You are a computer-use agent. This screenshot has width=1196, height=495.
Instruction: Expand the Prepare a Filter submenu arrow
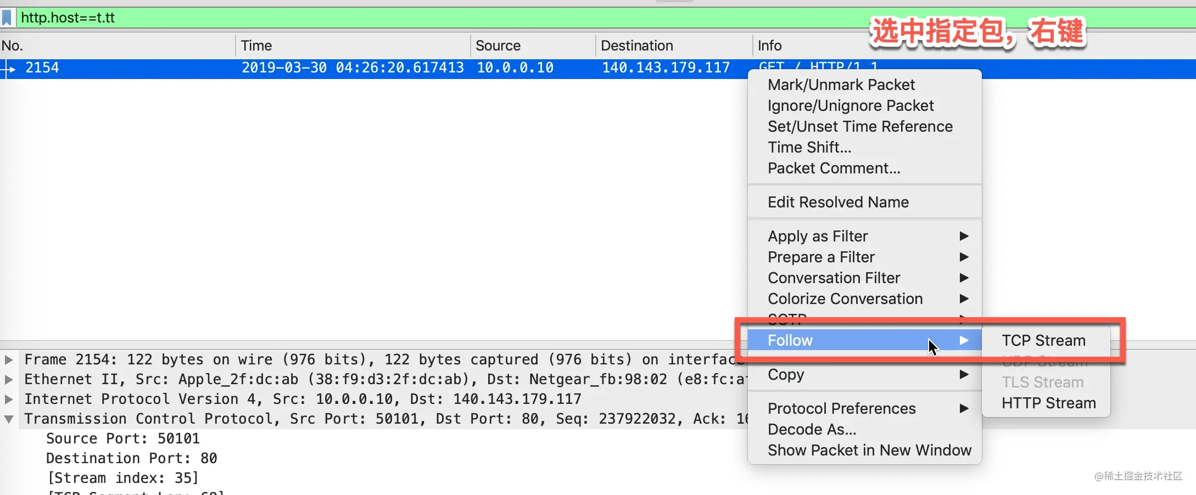click(x=964, y=257)
